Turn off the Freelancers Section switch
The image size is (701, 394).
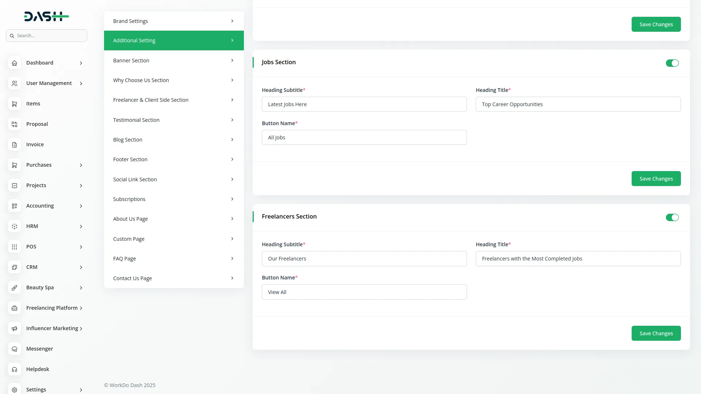pos(672,217)
